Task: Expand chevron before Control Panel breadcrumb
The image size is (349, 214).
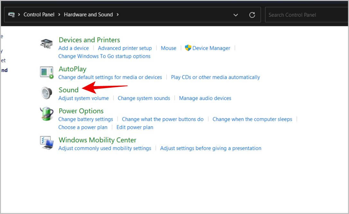Action: [19, 15]
